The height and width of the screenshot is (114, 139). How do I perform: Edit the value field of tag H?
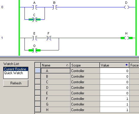tap(115, 110)
